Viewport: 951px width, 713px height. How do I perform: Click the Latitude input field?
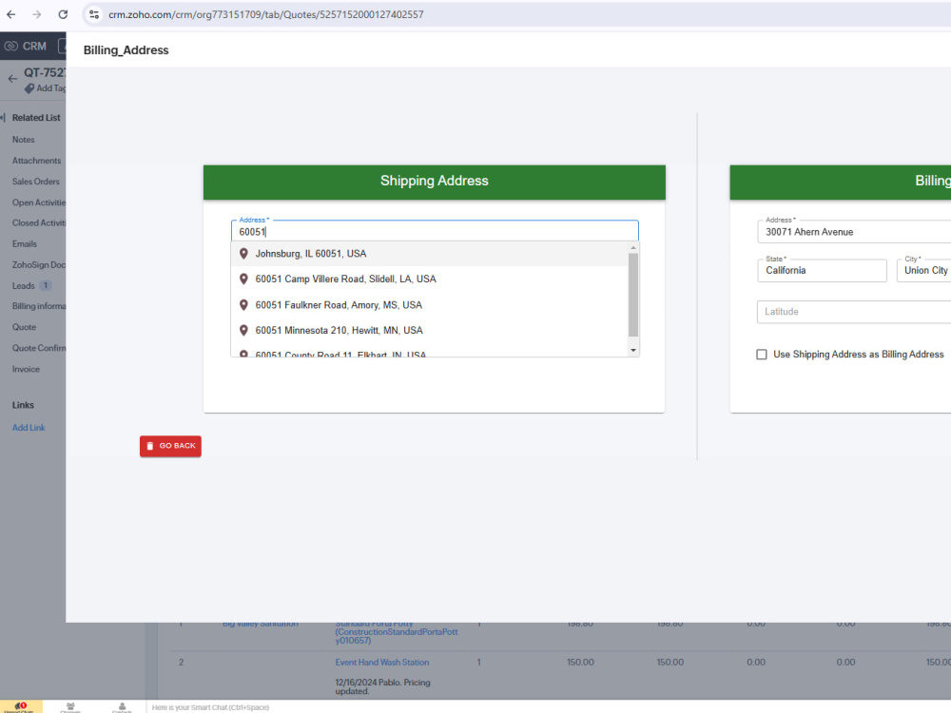coord(854,312)
